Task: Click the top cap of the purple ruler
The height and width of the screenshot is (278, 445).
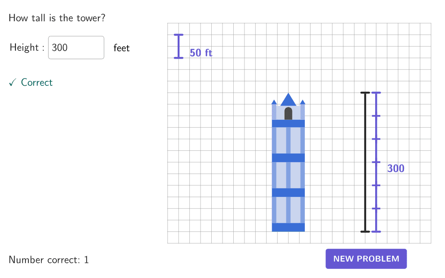Action: [376, 93]
